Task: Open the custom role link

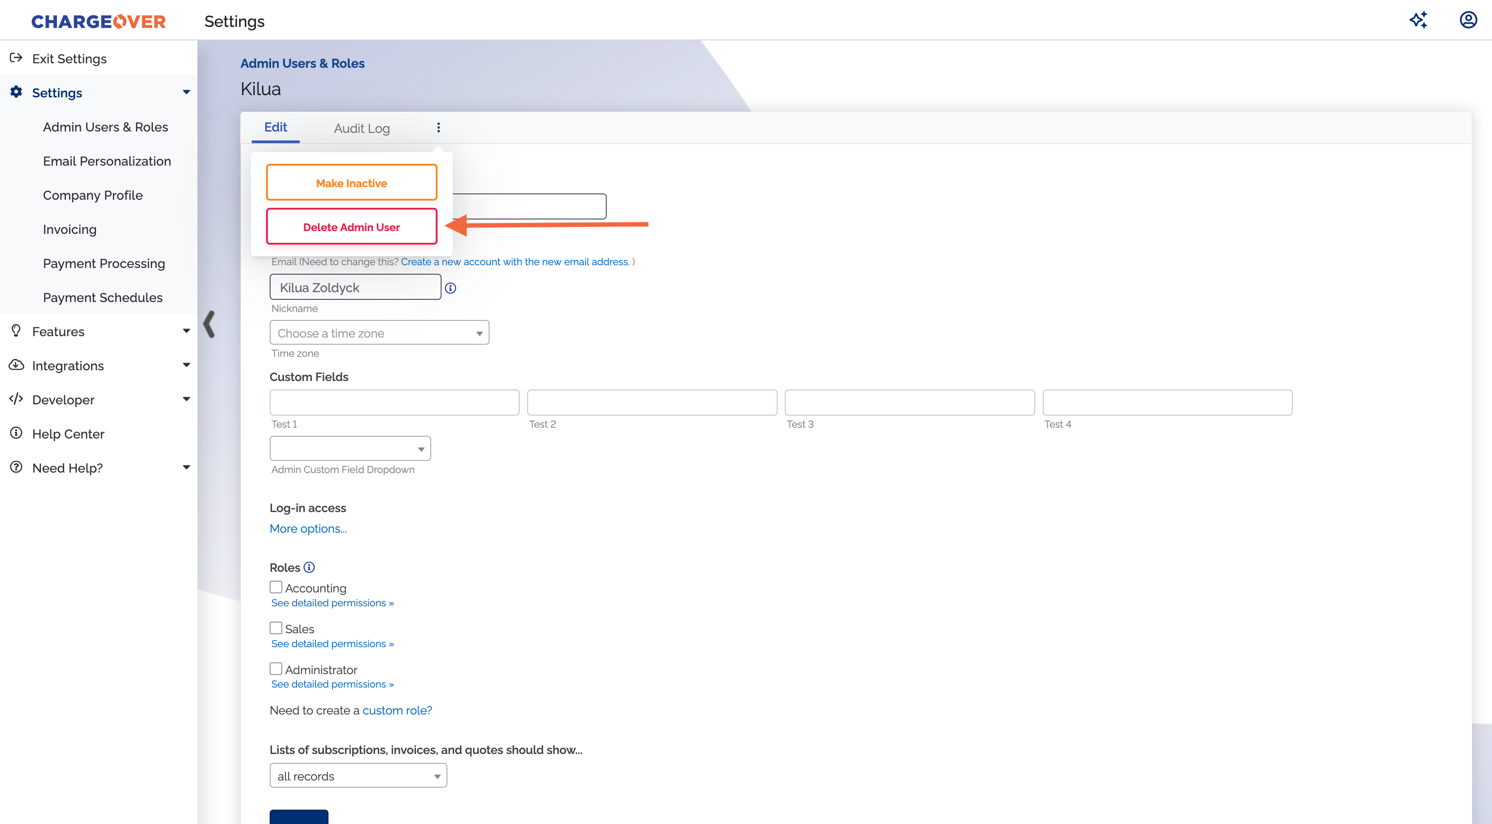Action: [397, 710]
